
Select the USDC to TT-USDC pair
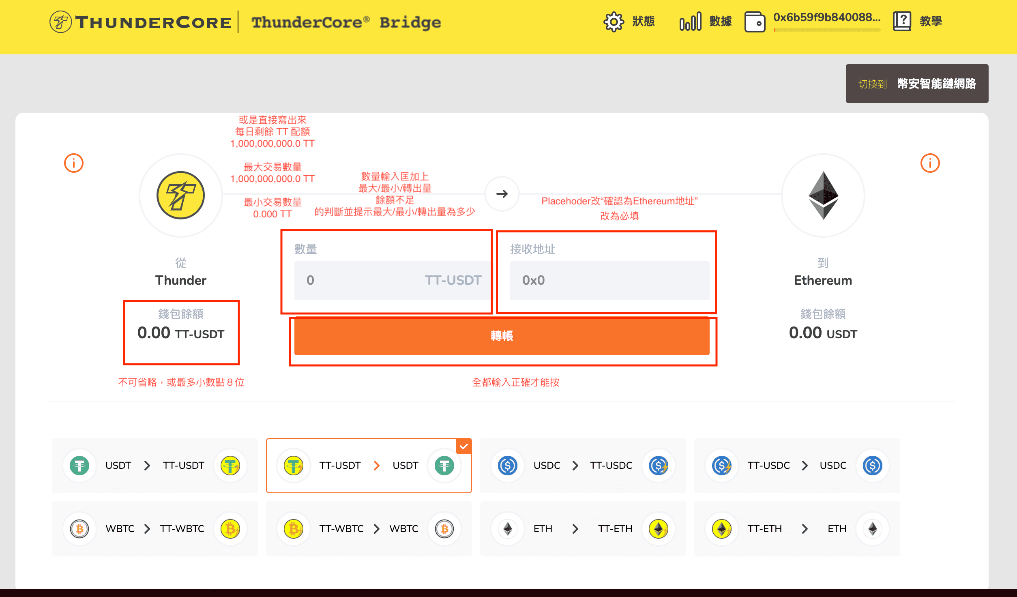point(583,465)
